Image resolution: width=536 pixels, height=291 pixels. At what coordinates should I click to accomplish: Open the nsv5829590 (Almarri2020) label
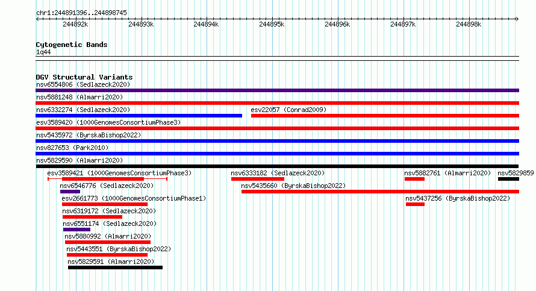(79, 160)
